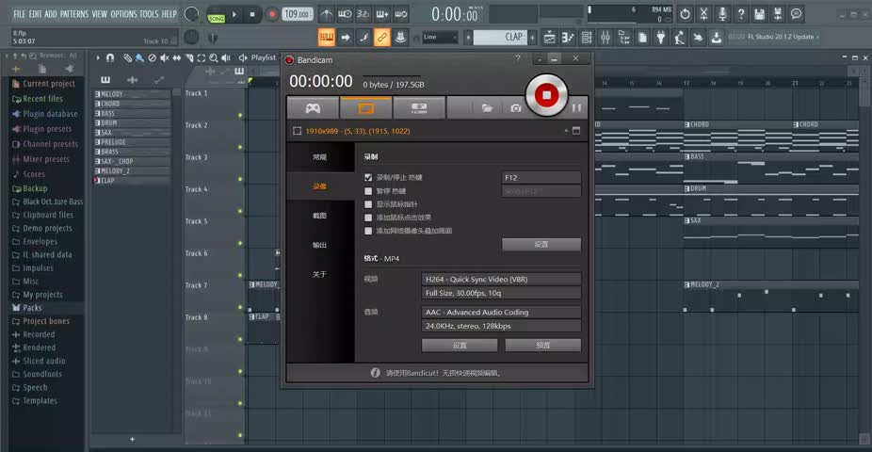Expand the Packs folder in browser
Screen dimensions: 872x452
click(x=32, y=307)
